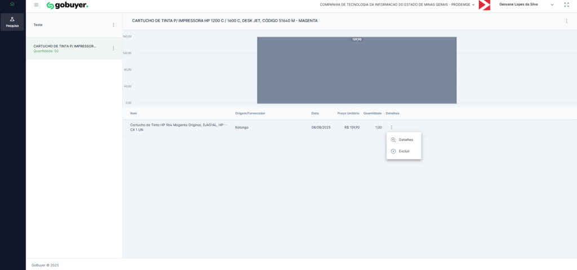Viewport: 577px width, 270px height.
Task: Click the Origem/Fornecedor column header
Action: [250, 113]
